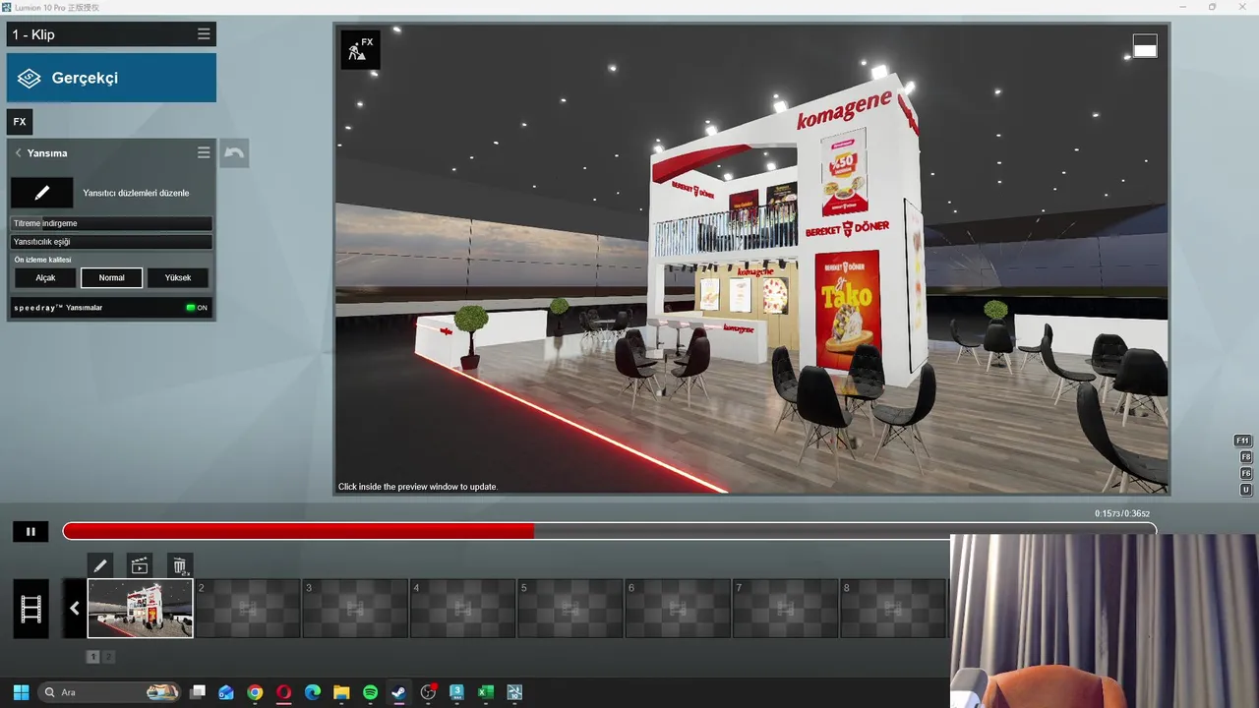Select empty clip slot 6
1259x708 pixels.
678,609
